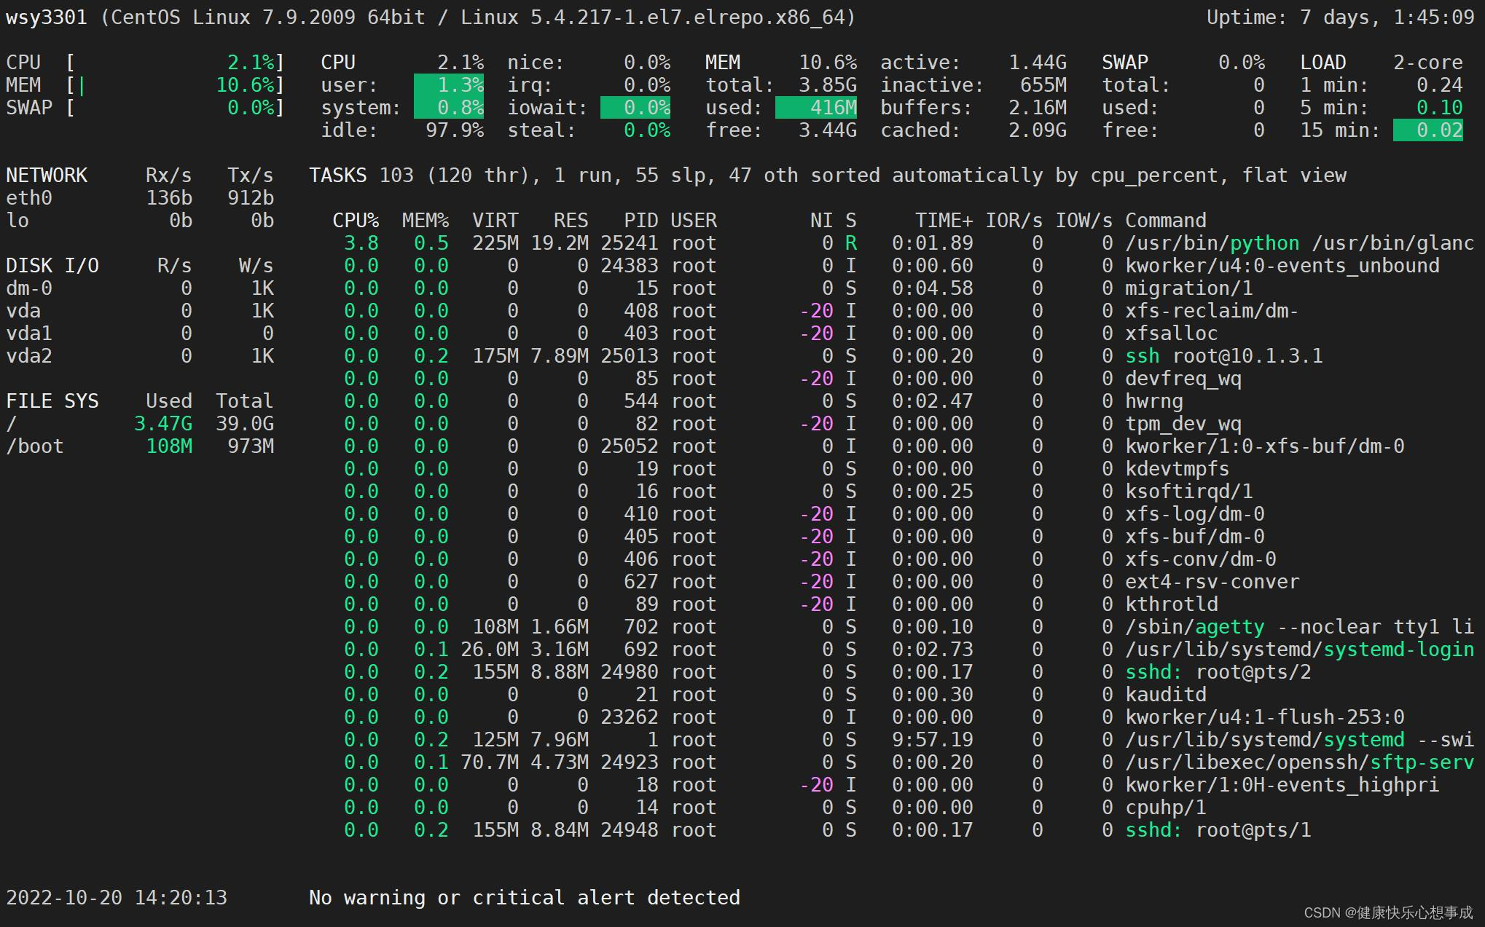Expand the FILE SYS section
The width and height of the screenshot is (1485, 927).
(x=52, y=401)
